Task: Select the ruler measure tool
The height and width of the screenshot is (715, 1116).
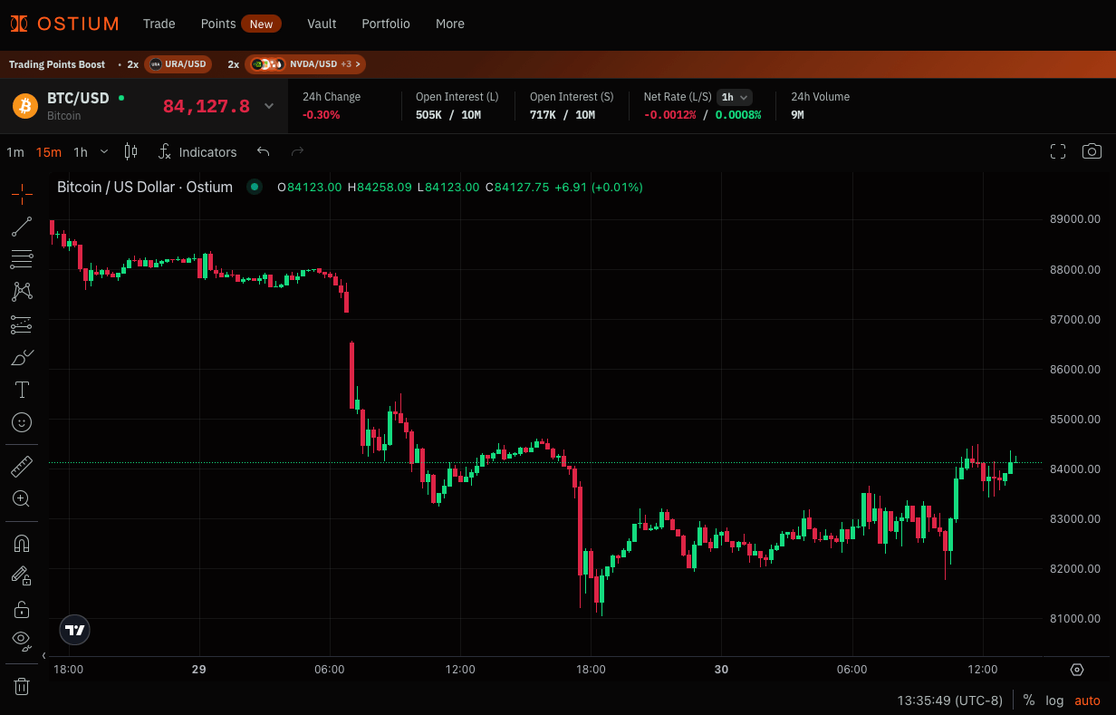Action: coord(22,467)
